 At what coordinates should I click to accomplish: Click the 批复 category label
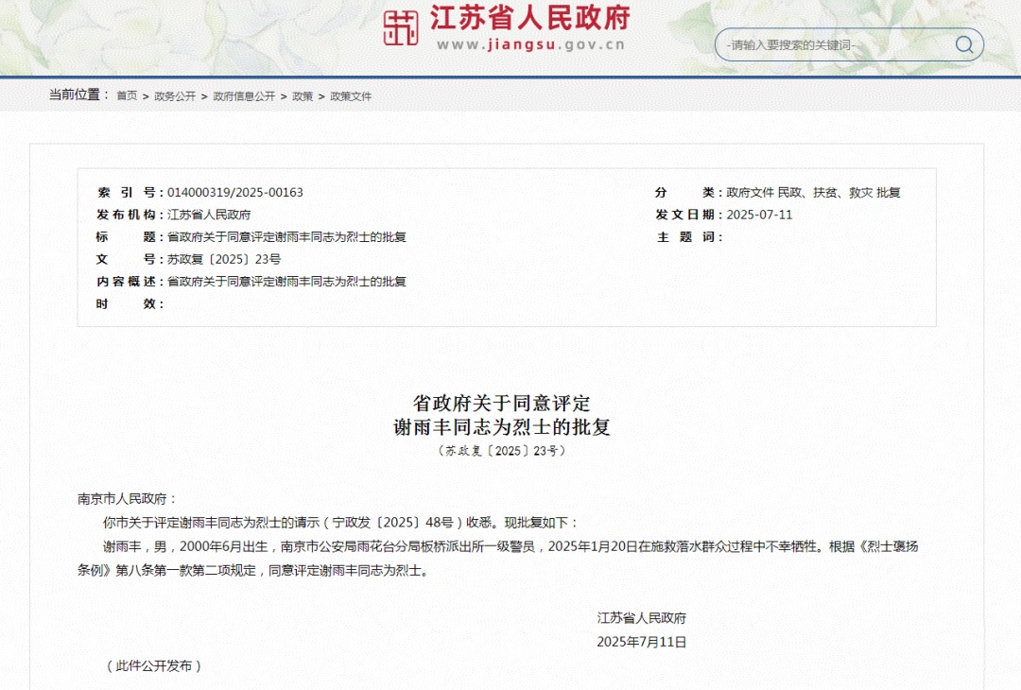click(x=889, y=192)
